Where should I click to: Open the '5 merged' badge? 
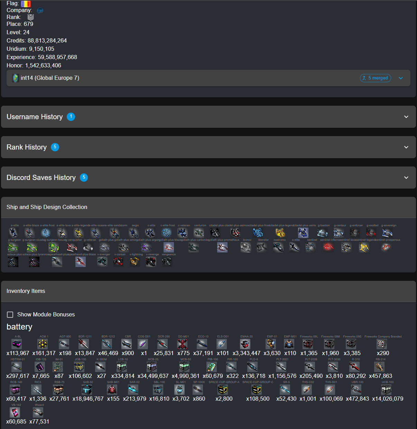[x=376, y=78]
